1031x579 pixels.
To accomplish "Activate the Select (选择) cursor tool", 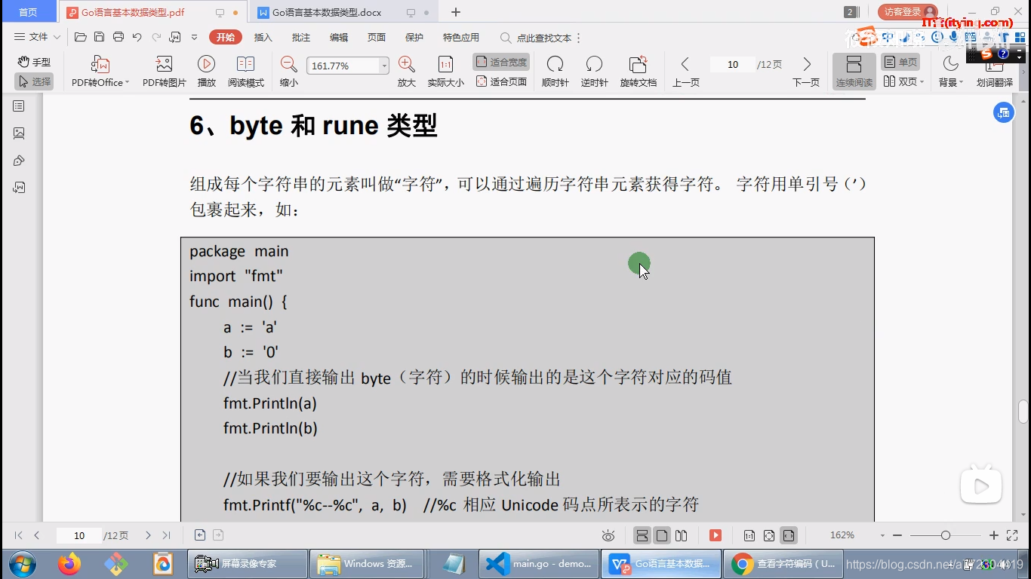I will click(x=34, y=81).
